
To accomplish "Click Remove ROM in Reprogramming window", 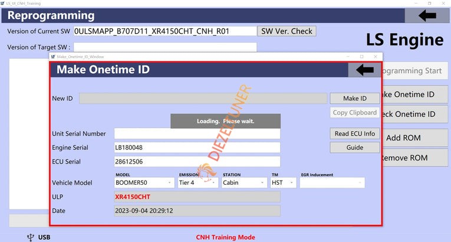I will point(415,158).
